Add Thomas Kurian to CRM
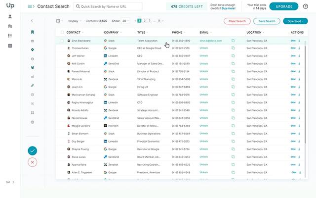This screenshot has width=316, height=198. click(293, 48)
